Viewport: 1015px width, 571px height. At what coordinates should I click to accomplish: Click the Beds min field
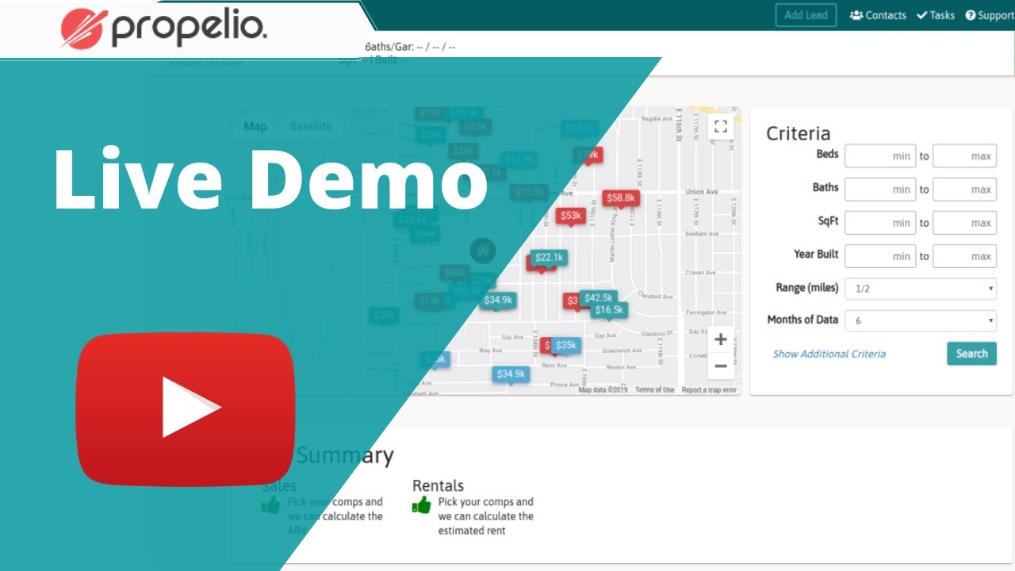880,156
